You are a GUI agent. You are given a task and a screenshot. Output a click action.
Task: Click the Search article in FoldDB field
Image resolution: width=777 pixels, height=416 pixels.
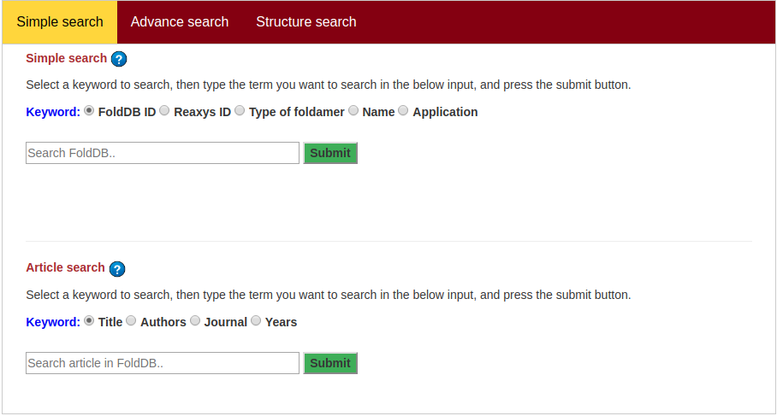coord(163,363)
